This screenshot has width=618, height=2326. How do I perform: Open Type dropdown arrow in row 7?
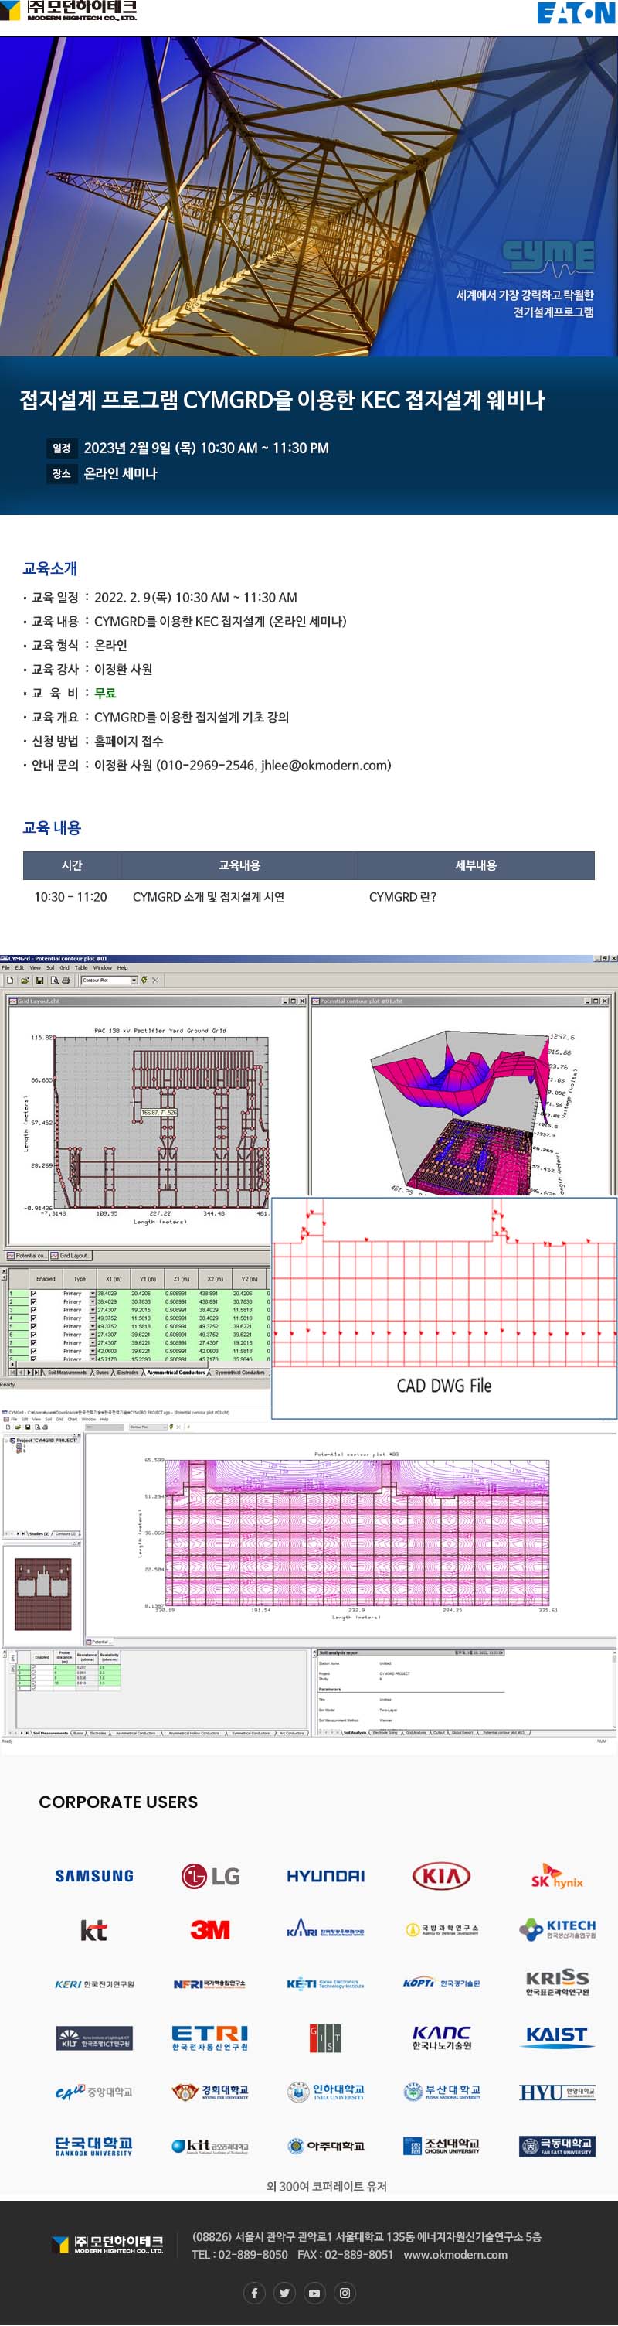(x=92, y=1342)
